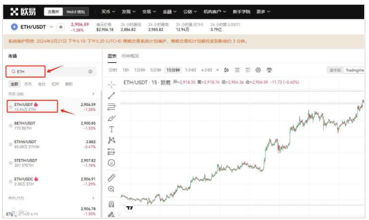
Task: Select the crosshair cursor tool
Action: pyautogui.click(x=111, y=84)
